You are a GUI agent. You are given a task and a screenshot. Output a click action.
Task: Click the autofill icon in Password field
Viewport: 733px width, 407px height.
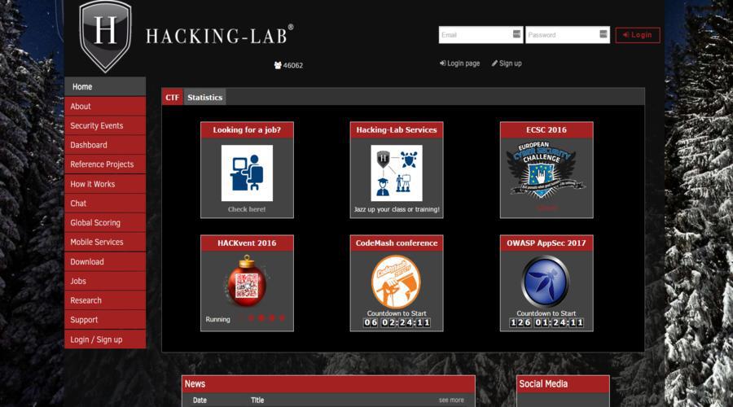pyautogui.click(x=604, y=34)
